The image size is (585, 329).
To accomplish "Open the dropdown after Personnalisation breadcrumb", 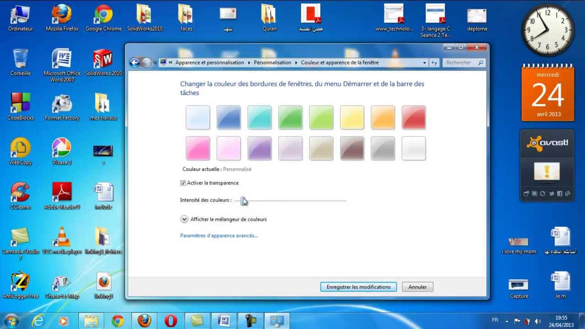I will (296, 63).
